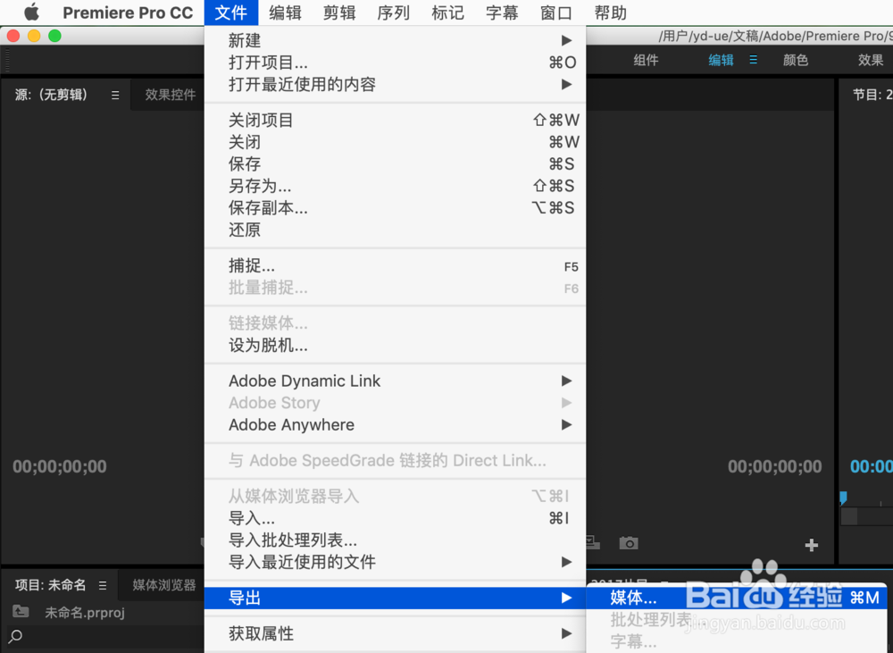The height and width of the screenshot is (653, 893).
Task: Choose 设为脱机... menu entry
Action: tap(395, 346)
